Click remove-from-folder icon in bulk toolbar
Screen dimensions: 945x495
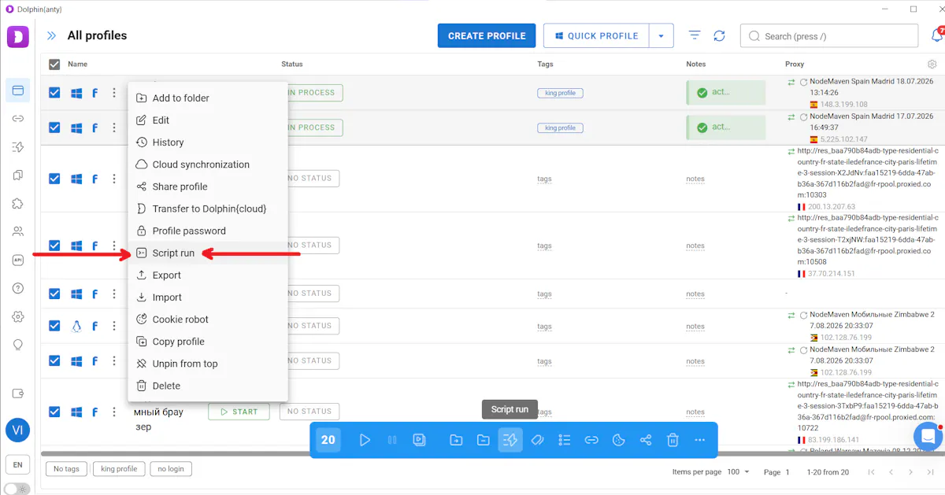484,440
